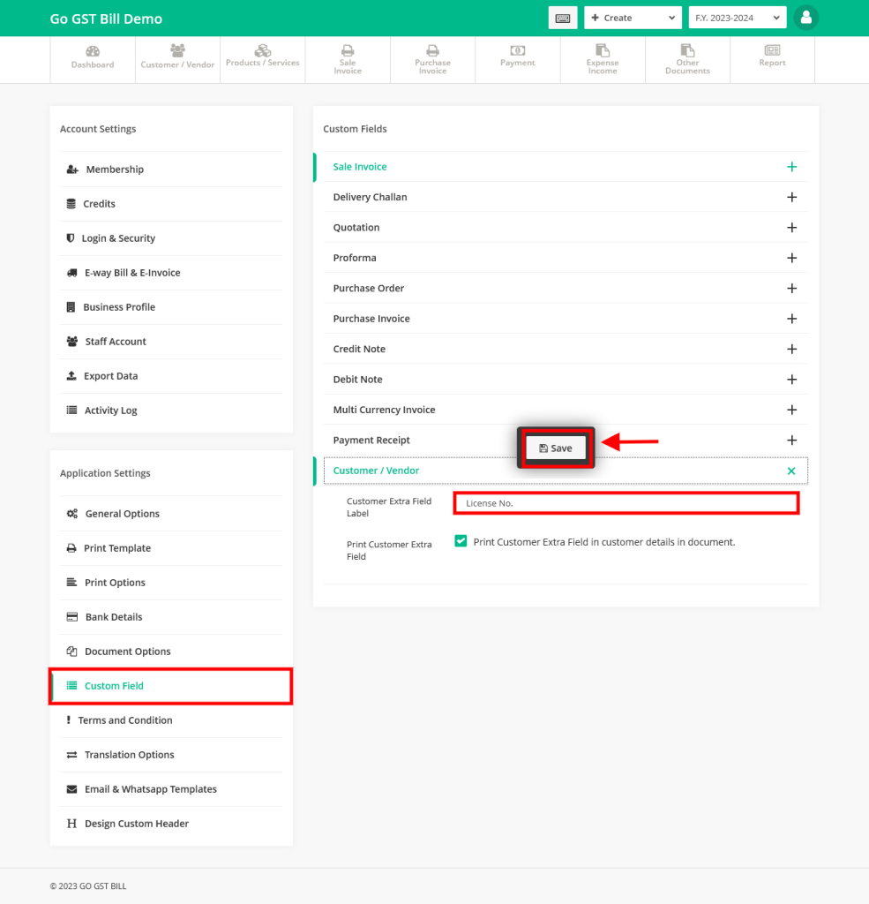The height and width of the screenshot is (904, 869).
Task: Open the F.Y. 2023-2024 selector
Action: [x=738, y=17]
